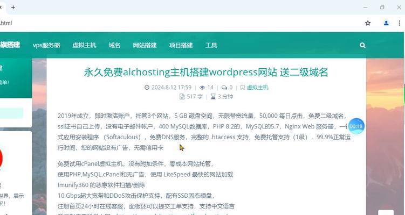Click the article title about alchosting主机
The height and width of the screenshot is (215, 405).
[x=206, y=73]
